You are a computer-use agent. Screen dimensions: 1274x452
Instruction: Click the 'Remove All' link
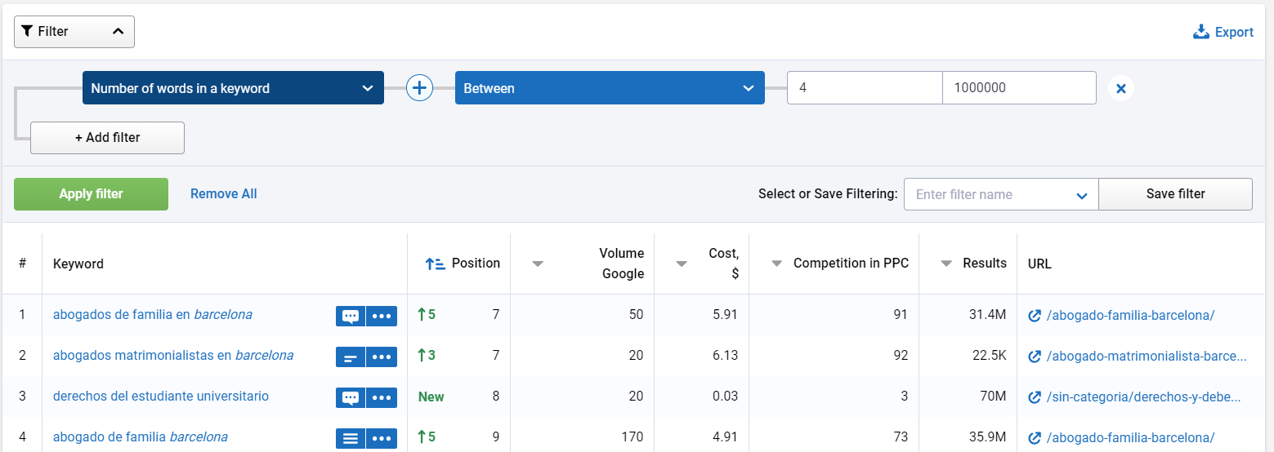pyautogui.click(x=223, y=194)
